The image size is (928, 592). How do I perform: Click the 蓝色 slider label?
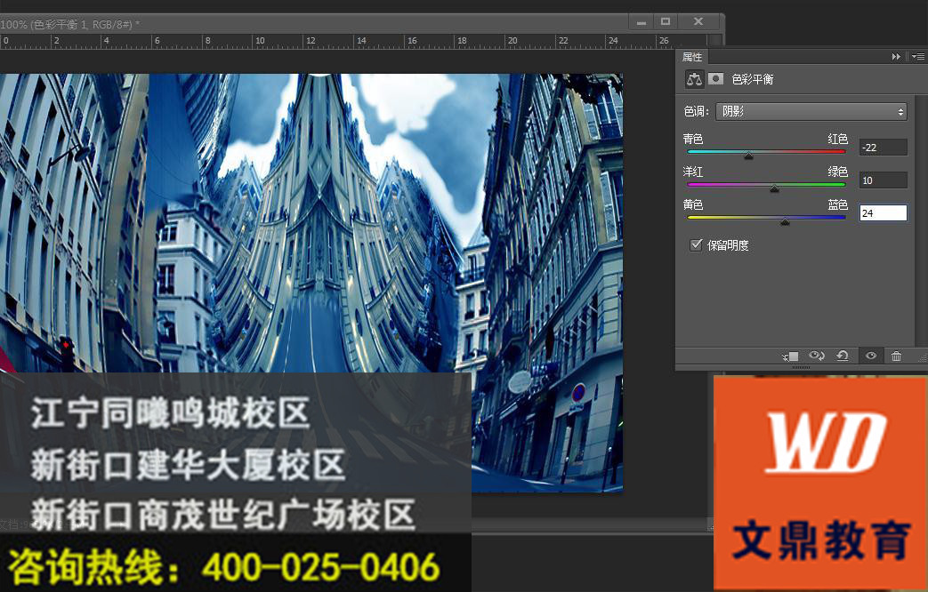(x=837, y=205)
